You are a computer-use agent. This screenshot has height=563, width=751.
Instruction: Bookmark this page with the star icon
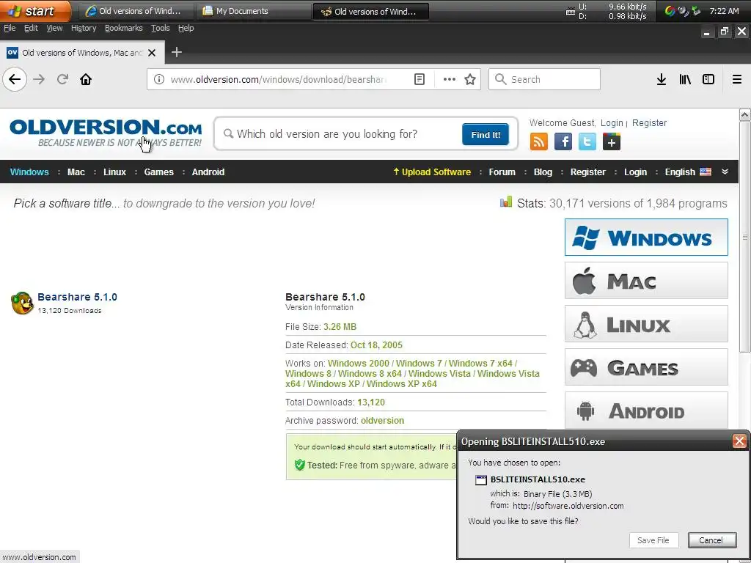click(470, 79)
